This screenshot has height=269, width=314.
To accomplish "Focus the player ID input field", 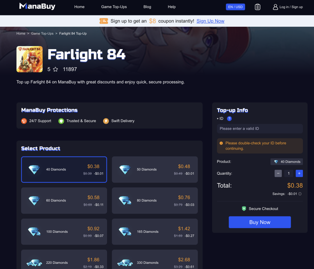I will [x=260, y=129].
